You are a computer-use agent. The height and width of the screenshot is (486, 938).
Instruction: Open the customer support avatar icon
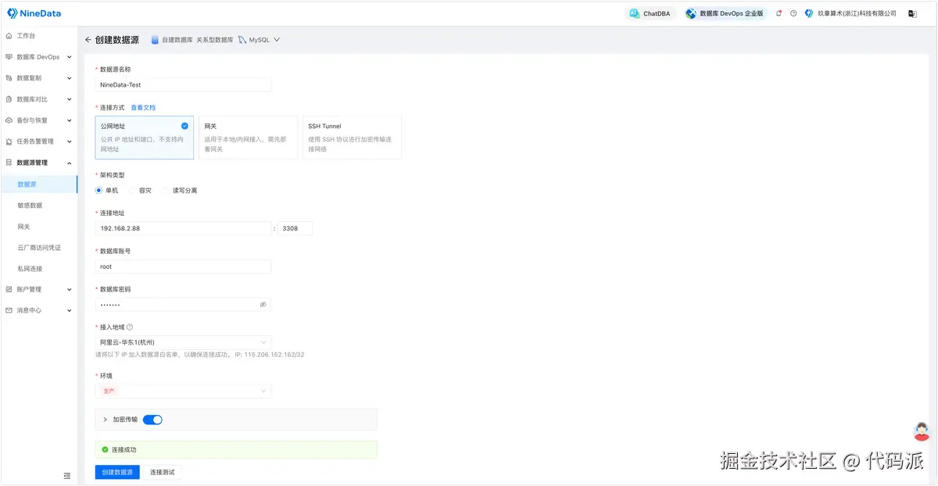(922, 432)
